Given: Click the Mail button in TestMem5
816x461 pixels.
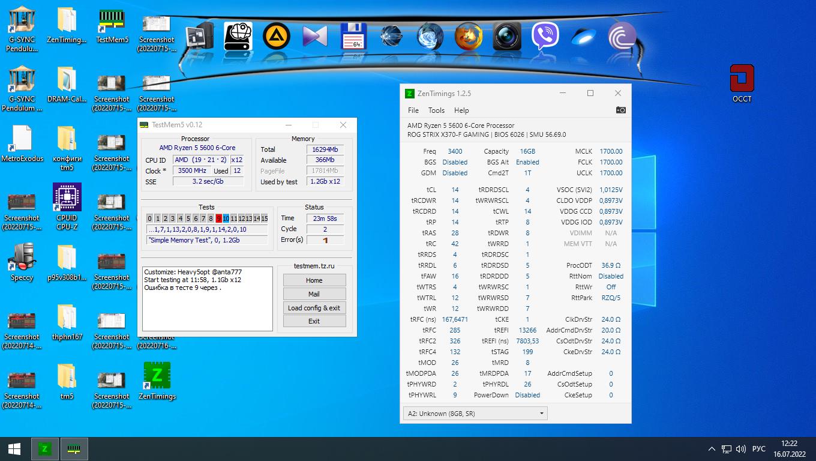Looking at the screenshot, I should (x=314, y=294).
